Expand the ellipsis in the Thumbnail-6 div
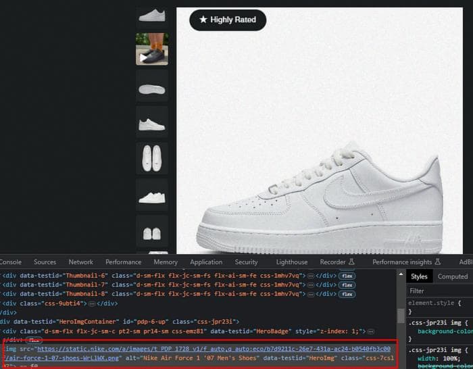The height and width of the screenshot is (369, 473). coord(310,276)
